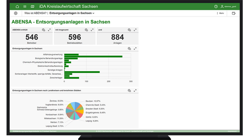Copy the ABENSA enthält card data
The image size is (249, 140).
pyautogui.click(x=44, y=30)
